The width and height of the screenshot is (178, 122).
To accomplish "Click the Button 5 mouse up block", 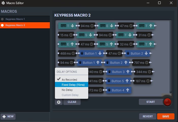I will (118, 81).
